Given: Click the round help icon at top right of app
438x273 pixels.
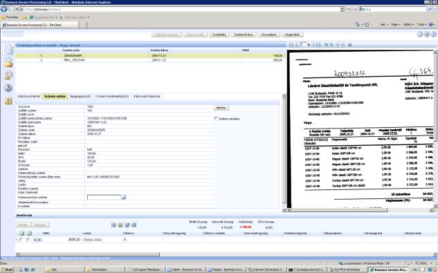Looking at the screenshot, I should 433,35.
